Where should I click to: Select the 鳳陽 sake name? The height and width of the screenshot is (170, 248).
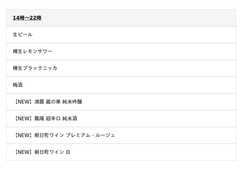point(39,119)
